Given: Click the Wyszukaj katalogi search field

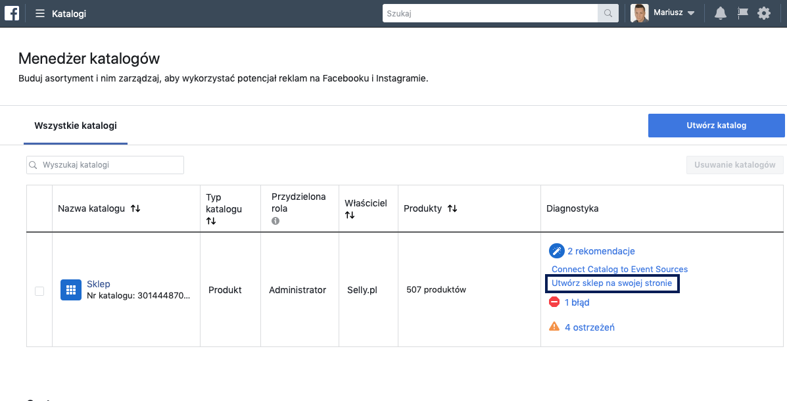Looking at the screenshot, I should click(x=105, y=165).
